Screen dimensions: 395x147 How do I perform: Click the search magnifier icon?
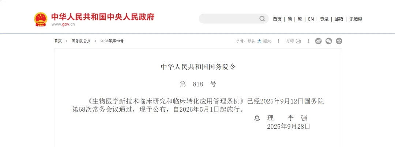tap(262, 19)
